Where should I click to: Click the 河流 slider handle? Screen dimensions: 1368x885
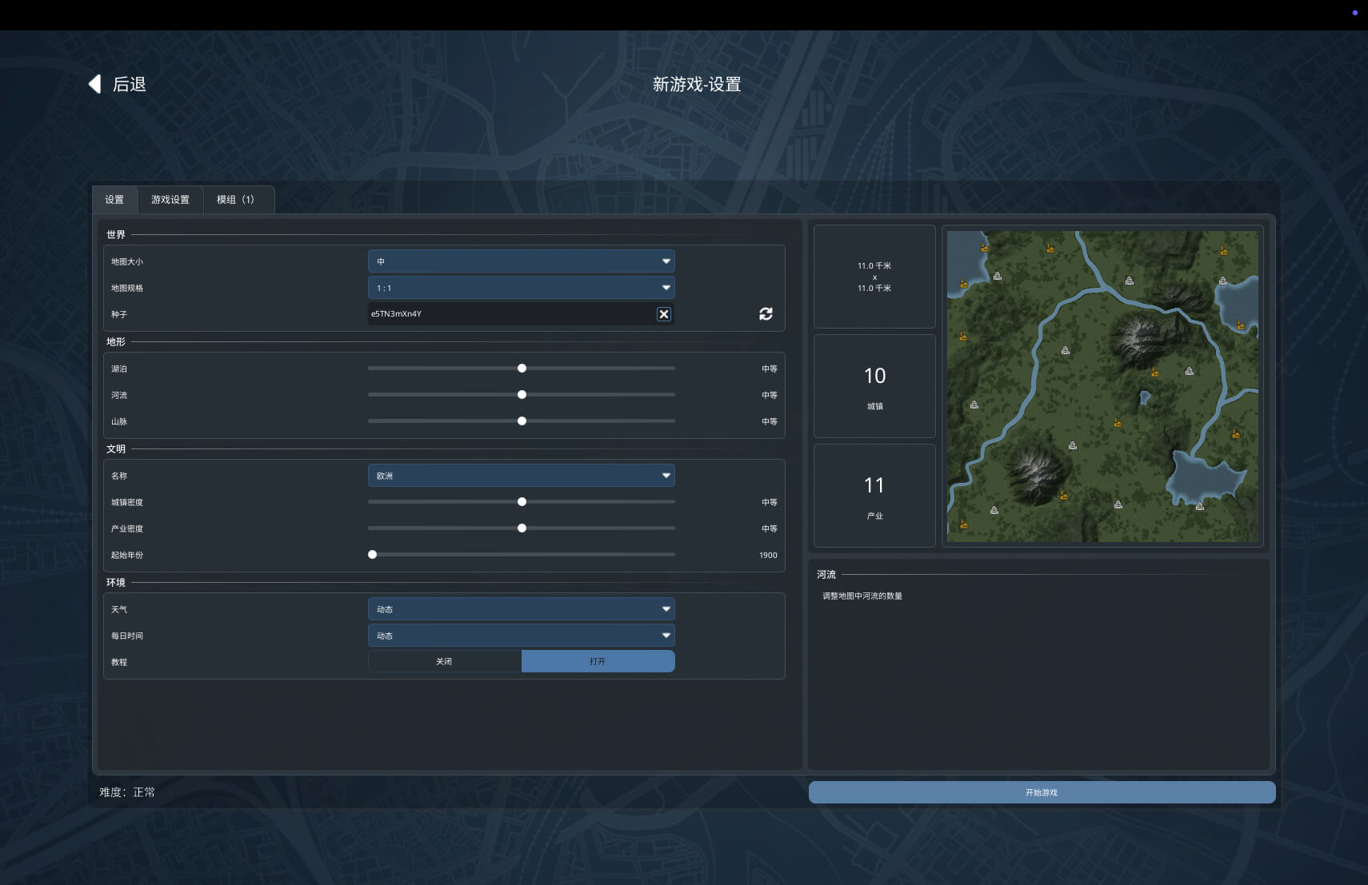pos(522,395)
